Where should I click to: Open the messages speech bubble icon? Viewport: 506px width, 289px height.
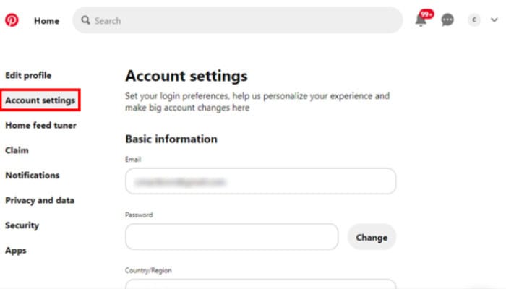click(x=447, y=20)
